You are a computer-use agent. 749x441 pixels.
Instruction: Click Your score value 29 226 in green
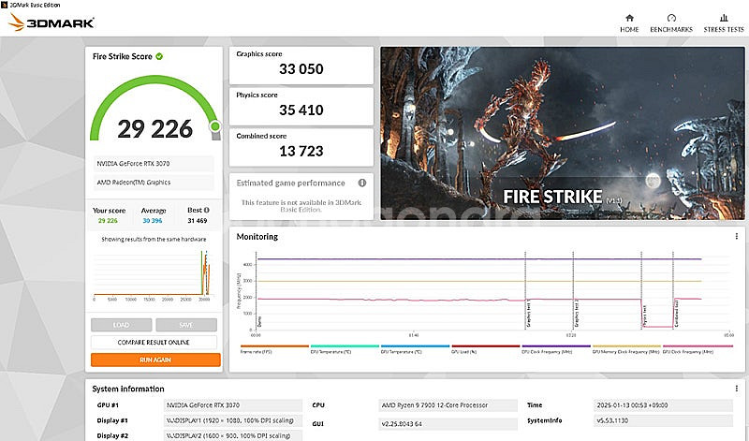[108, 221]
